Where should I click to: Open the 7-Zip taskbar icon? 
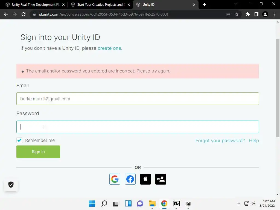(x=176, y=203)
